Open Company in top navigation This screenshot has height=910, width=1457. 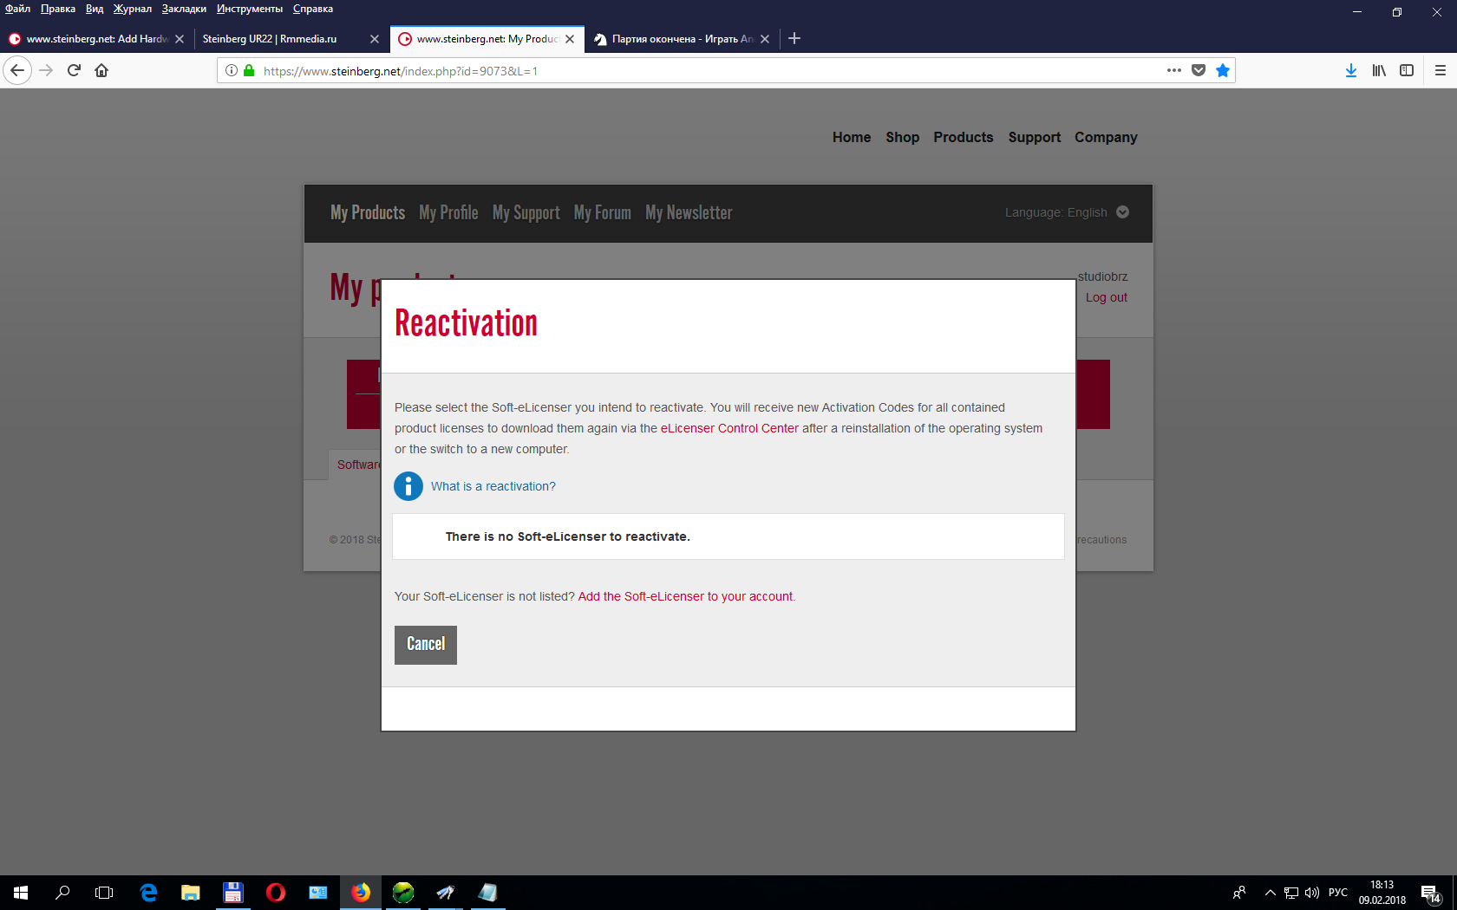(1106, 137)
